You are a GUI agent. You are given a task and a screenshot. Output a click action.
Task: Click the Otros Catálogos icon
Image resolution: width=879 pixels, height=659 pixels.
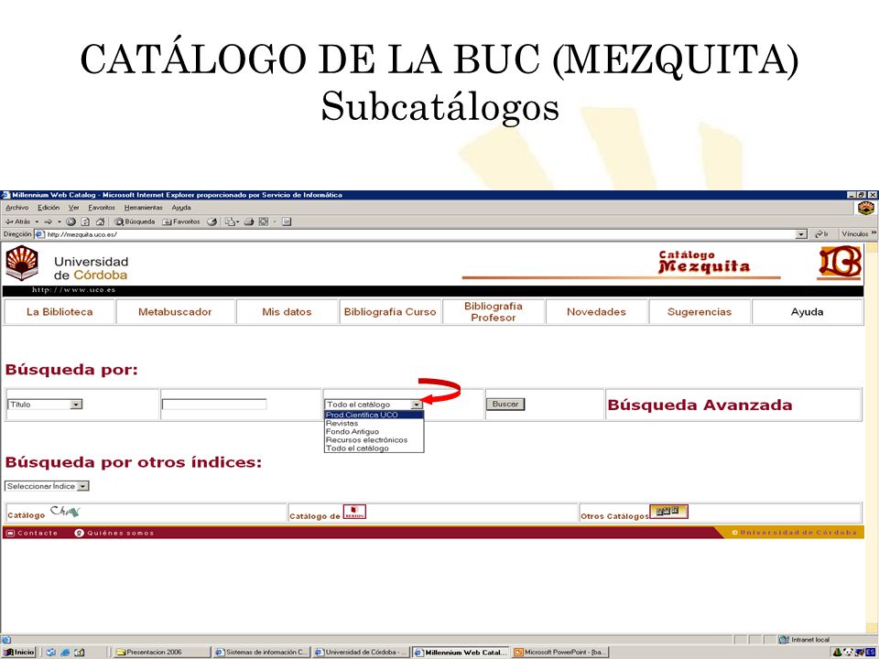tap(668, 511)
